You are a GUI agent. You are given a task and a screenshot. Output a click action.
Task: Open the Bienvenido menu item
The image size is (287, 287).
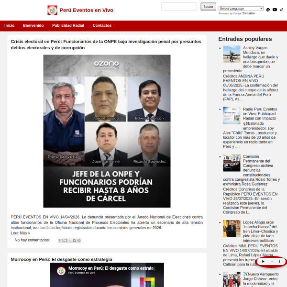click(33, 25)
